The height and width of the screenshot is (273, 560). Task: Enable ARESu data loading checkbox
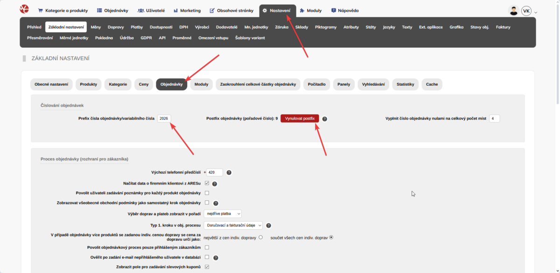click(x=207, y=183)
